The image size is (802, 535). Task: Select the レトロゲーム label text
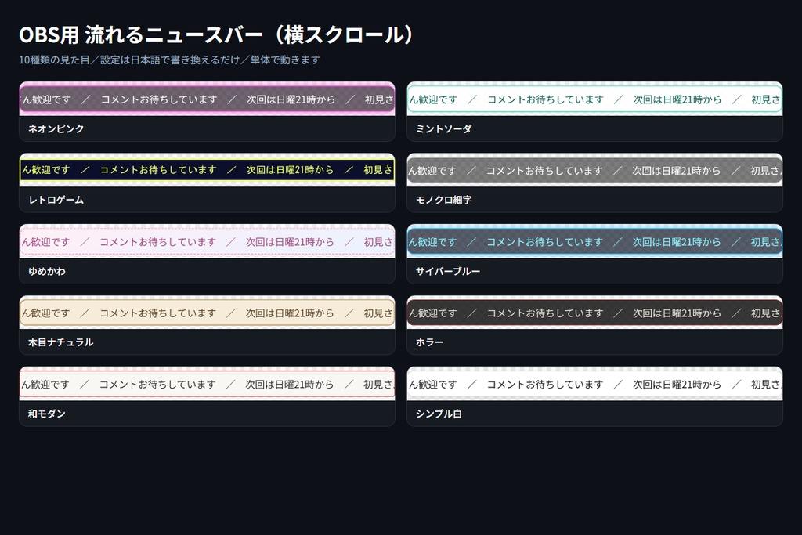[56, 200]
